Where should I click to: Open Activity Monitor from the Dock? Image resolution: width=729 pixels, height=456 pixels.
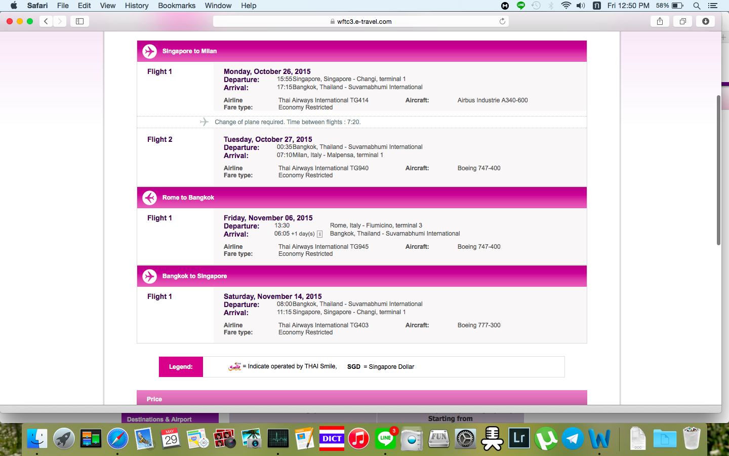(278, 439)
